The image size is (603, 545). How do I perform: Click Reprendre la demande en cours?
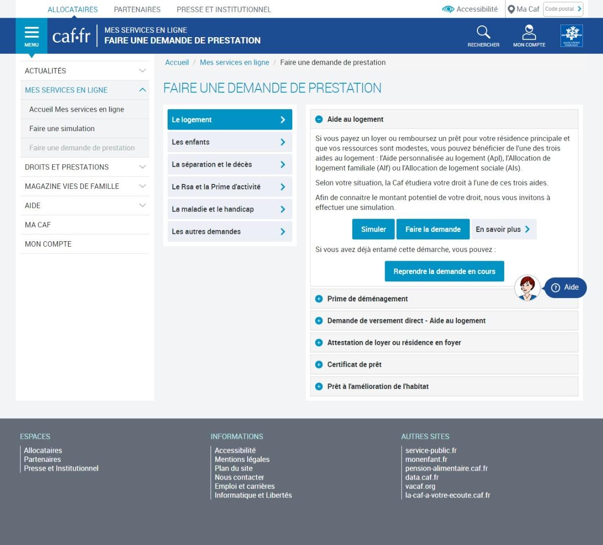444,271
